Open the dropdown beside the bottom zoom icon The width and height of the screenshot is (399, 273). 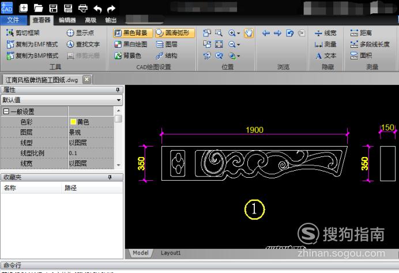(239, 56)
